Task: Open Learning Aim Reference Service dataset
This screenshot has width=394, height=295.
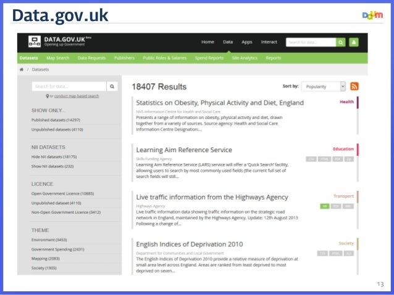Action: (x=184, y=150)
